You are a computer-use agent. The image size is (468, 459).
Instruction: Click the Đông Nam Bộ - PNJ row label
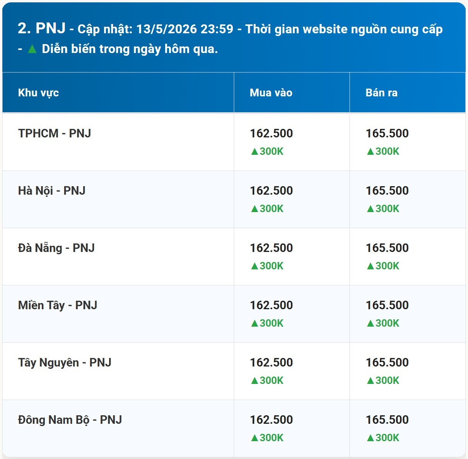pos(70,420)
